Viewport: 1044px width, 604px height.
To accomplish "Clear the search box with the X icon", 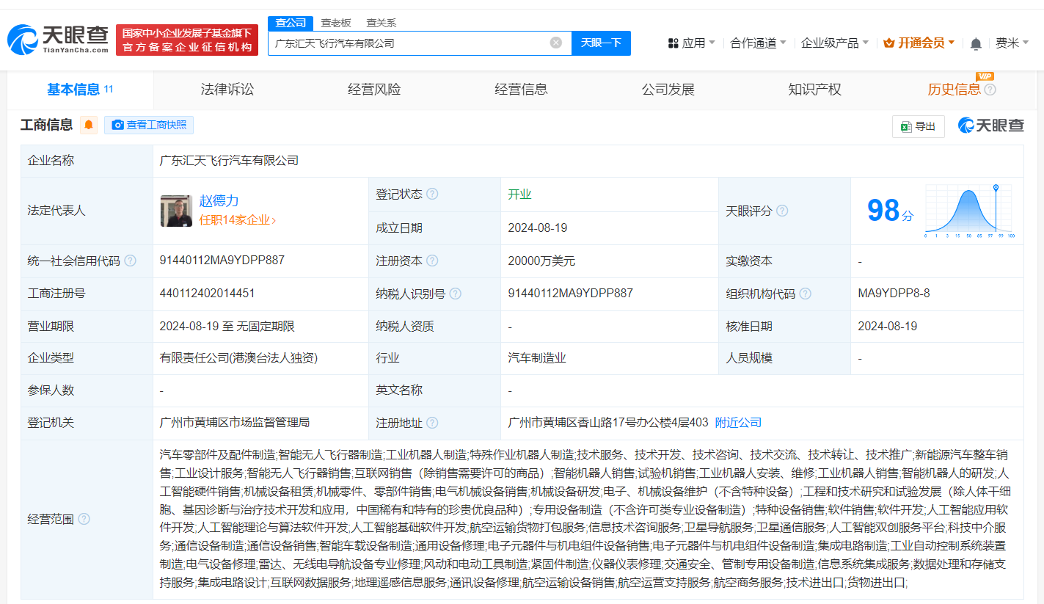I will pyautogui.click(x=555, y=43).
